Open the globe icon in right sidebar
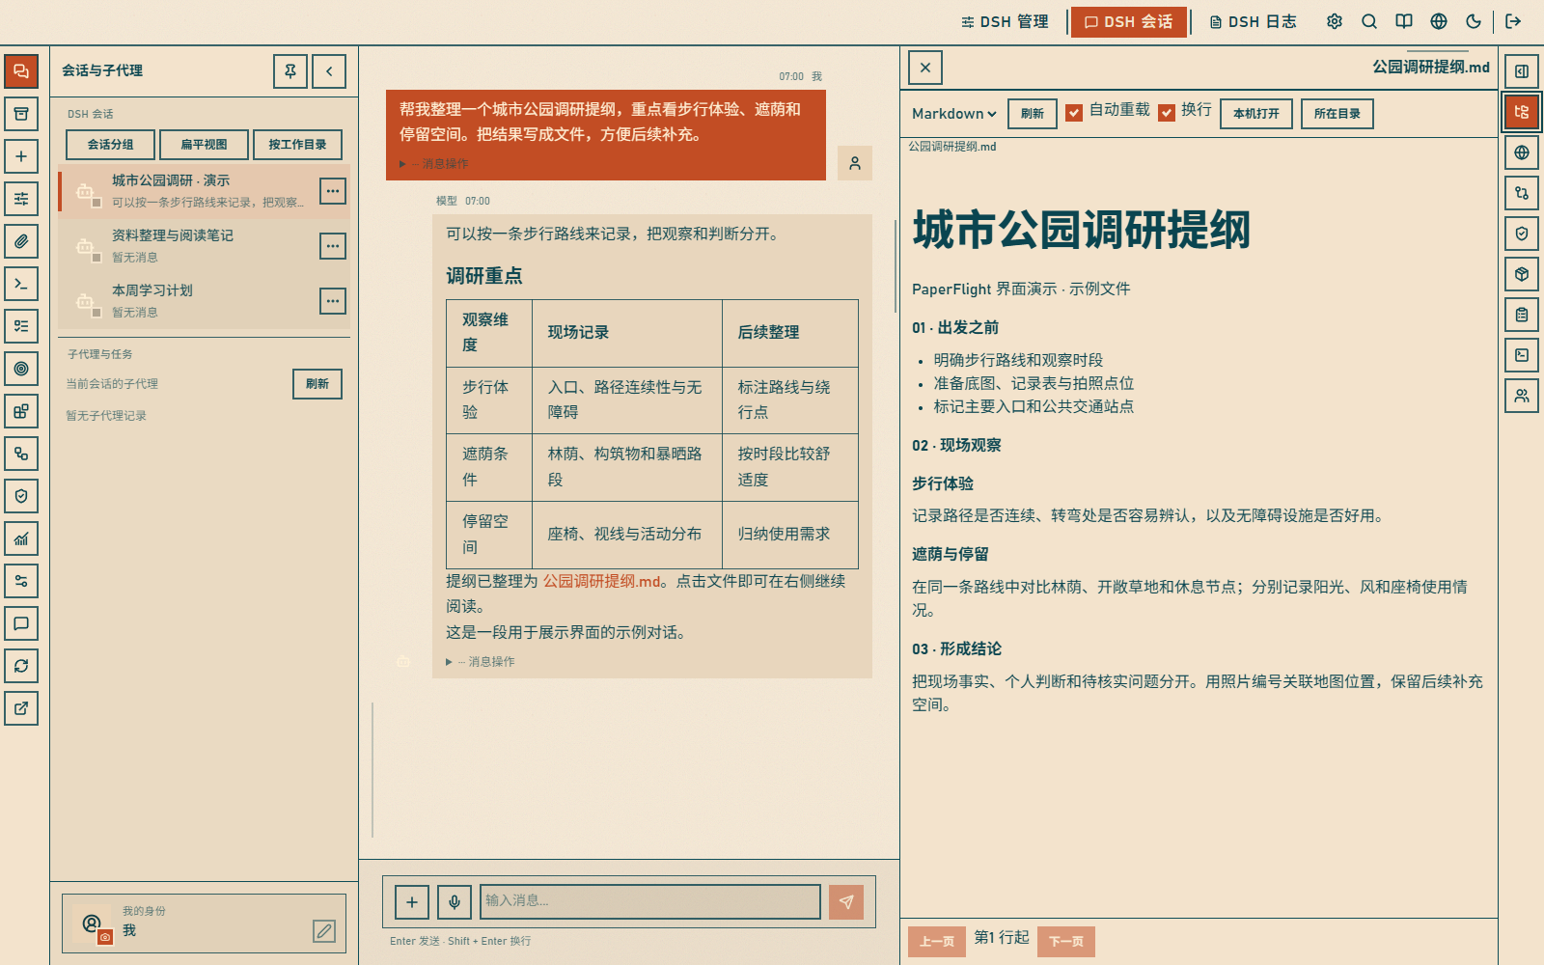1544x965 pixels. 1522,152
